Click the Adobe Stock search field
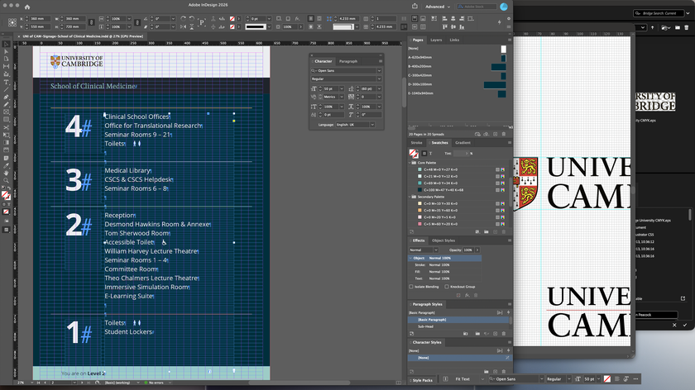Screen dimensions: 695x390 [x=476, y=7]
